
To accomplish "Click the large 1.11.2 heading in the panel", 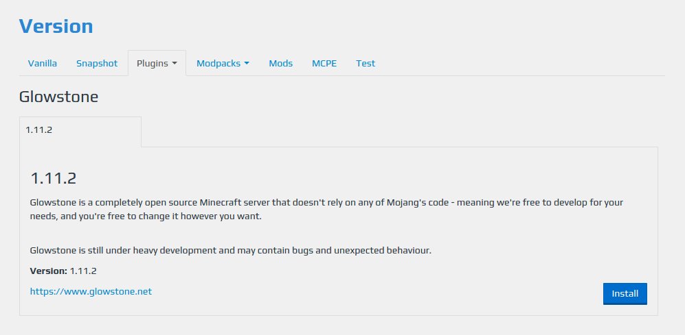I will tap(54, 178).
